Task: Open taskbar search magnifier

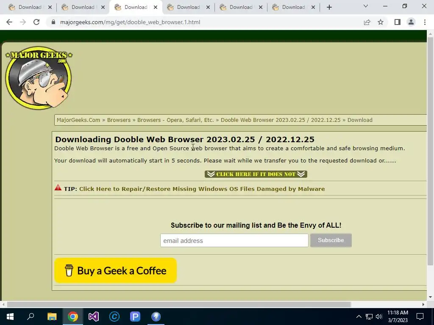Action: click(x=31, y=317)
